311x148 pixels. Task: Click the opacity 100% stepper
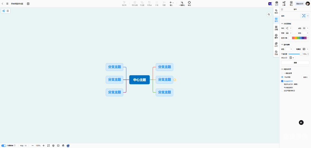(x=305, y=54)
